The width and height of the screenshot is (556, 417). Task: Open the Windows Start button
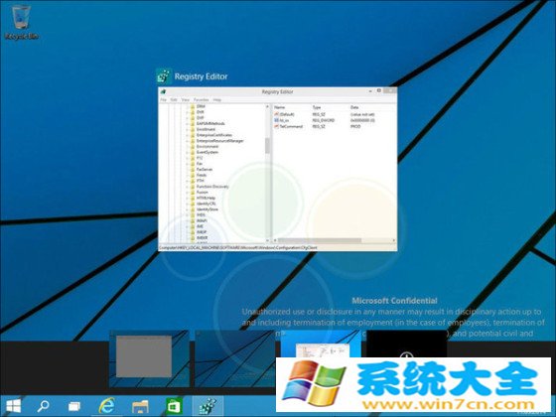pyautogui.click(x=13, y=406)
